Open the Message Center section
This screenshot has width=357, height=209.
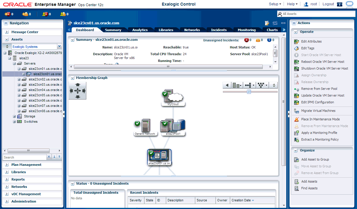click(x=32, y=32)
